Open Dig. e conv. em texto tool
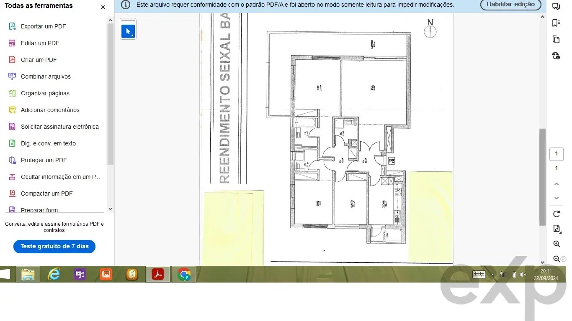Image resolution: width=572 pixels, height=321 pixels. (48, 143)
